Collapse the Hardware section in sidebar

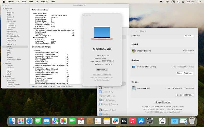[3, 8]
